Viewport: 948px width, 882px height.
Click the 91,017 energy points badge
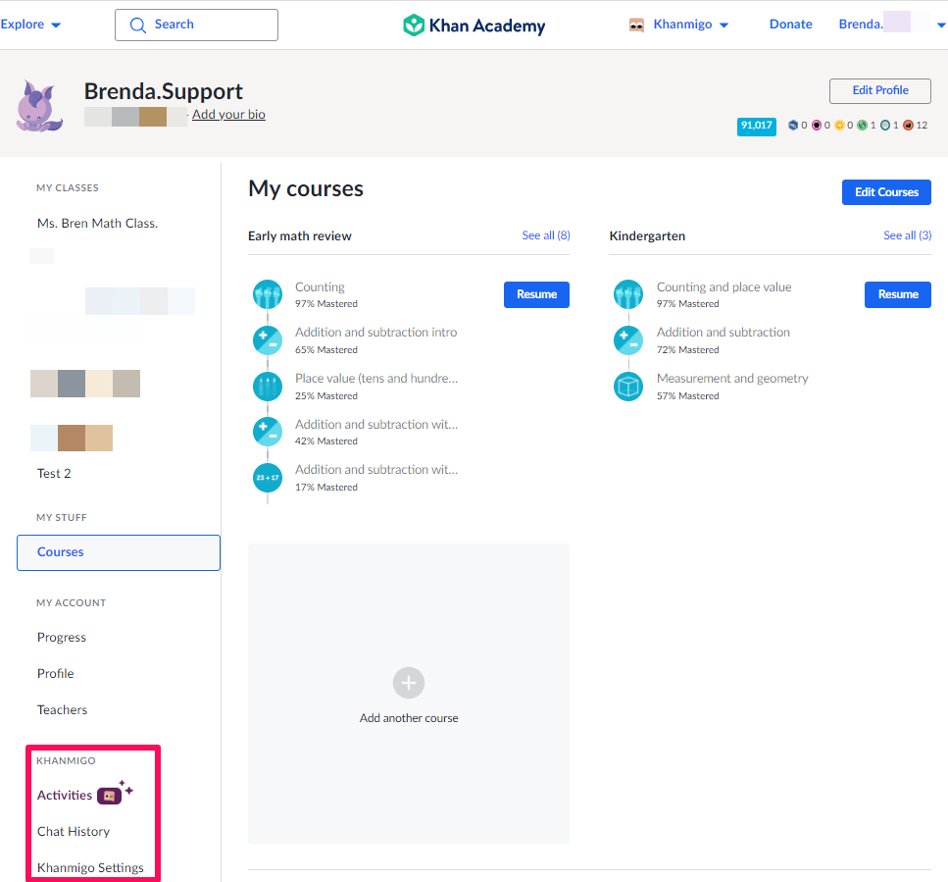(x=757, y=126)
